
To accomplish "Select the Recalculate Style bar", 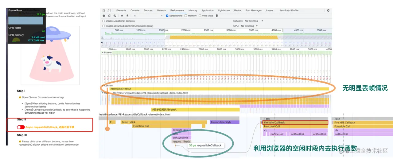I will [x=224, y=122].
